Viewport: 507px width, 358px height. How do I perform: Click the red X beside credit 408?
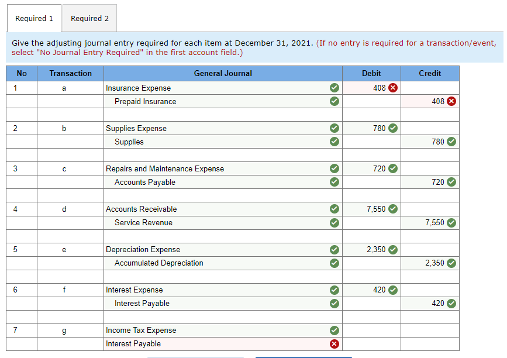[451, 101]
